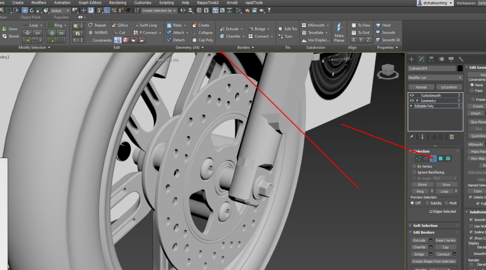Viewport: 486px width, 270px height.
Task: Open the Graph Editors menu
Action: tap(90, 3)
